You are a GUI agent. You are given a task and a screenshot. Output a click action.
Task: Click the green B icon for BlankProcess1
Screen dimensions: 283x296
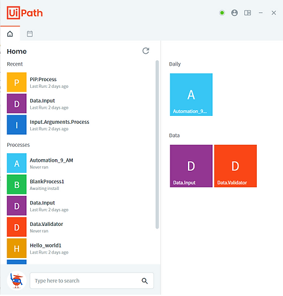[x=16, y=185]
